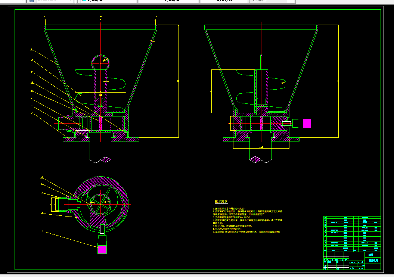The width and height of the screenshot is (394, 277).
Task: Click the broken shaft end below left section view
Action: point(100,159)
